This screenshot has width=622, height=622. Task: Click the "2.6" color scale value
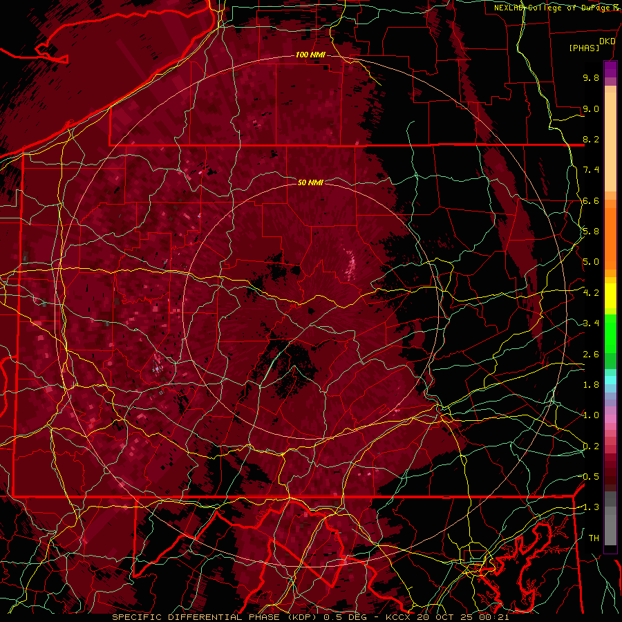coord(591,355)
